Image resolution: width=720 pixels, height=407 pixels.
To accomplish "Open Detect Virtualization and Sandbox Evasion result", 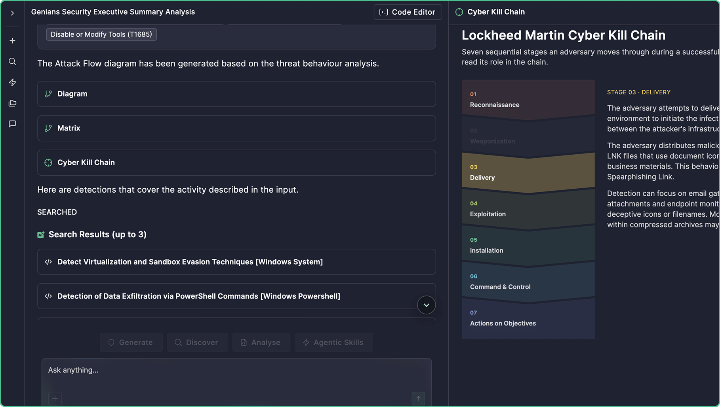I will [x=236, y=262].
